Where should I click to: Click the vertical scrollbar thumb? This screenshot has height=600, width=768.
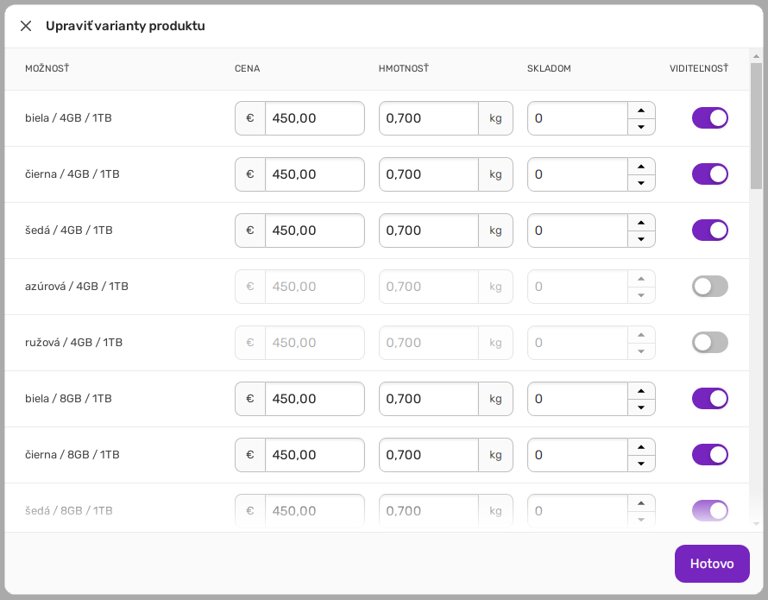tap(756, 125)
